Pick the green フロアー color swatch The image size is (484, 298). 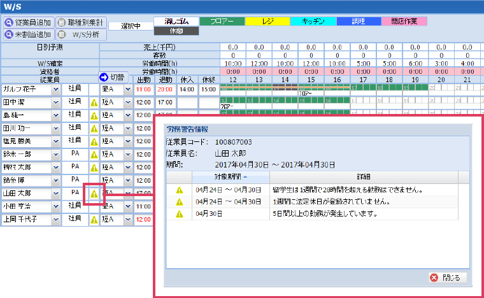pos(222,21)
